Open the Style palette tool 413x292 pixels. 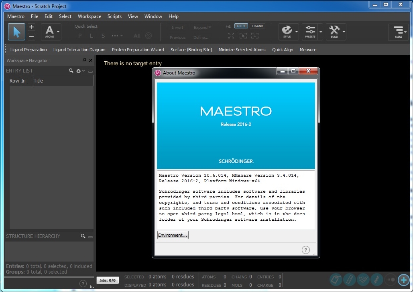click(x=287, y=32)
